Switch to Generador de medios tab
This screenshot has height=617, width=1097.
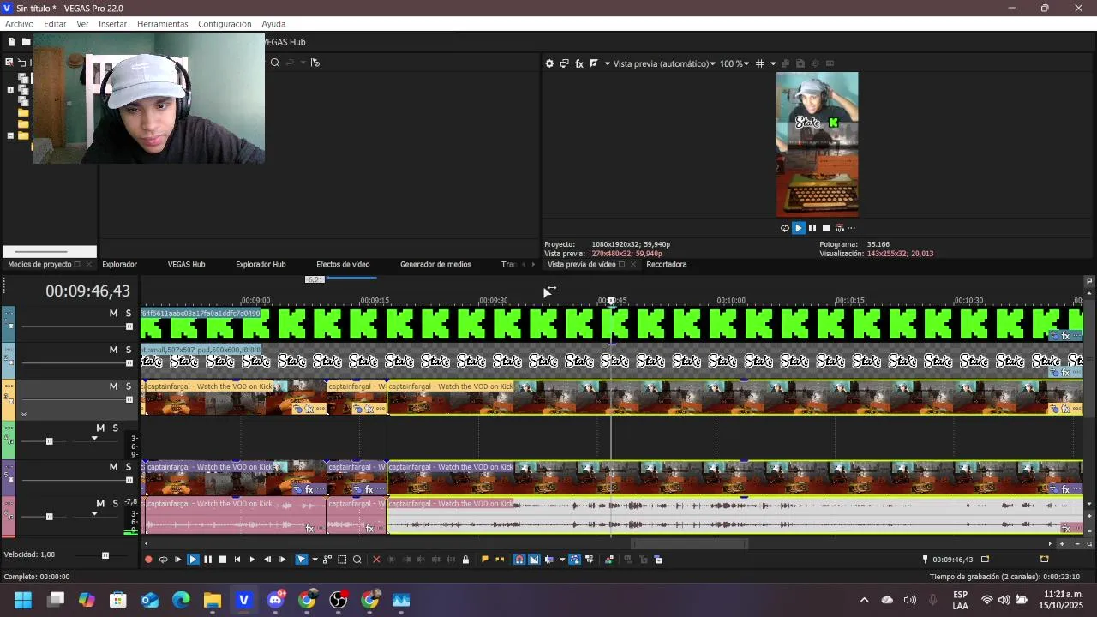(x=435, y=265)
